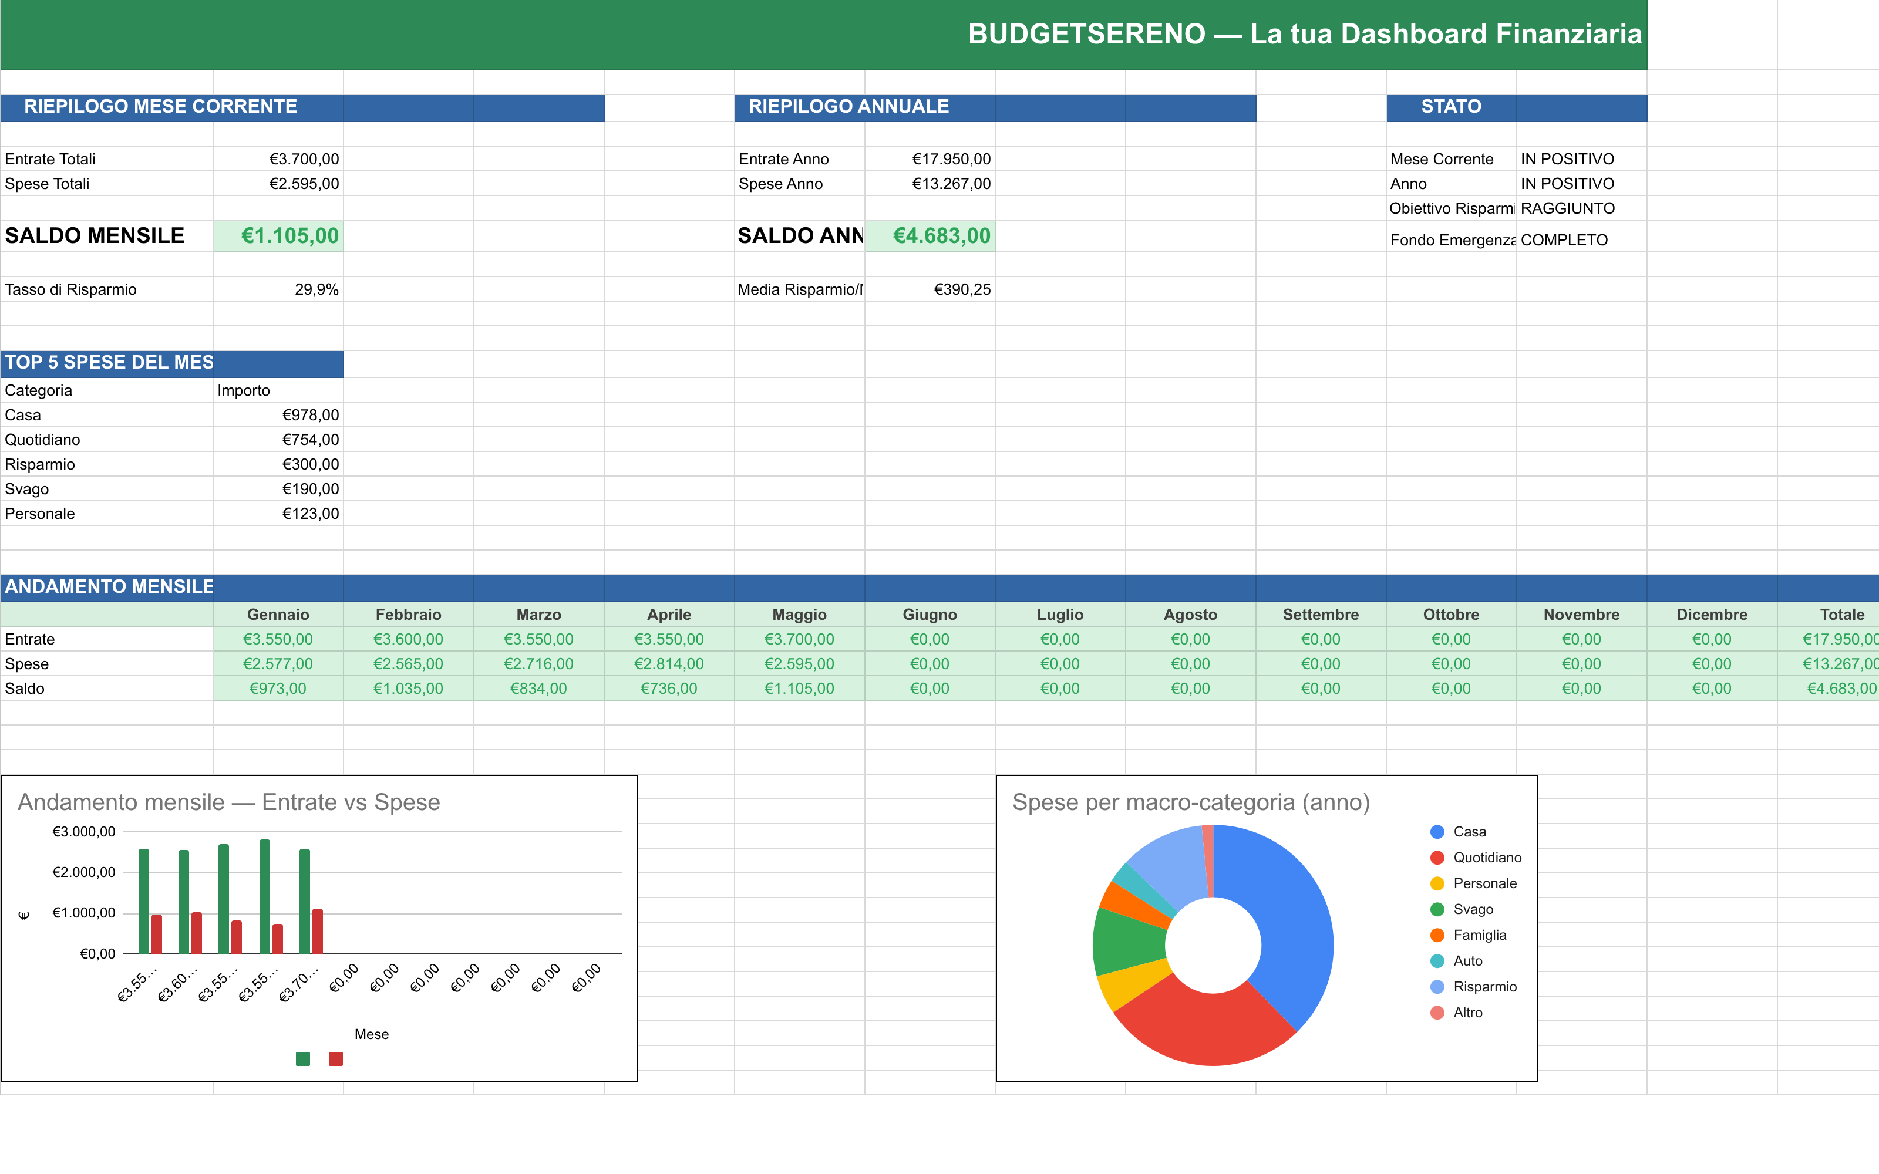
Task: Select Febbraio Saldo cell €1.035,00
Action: pyautogui.click(x=409, y=690)
